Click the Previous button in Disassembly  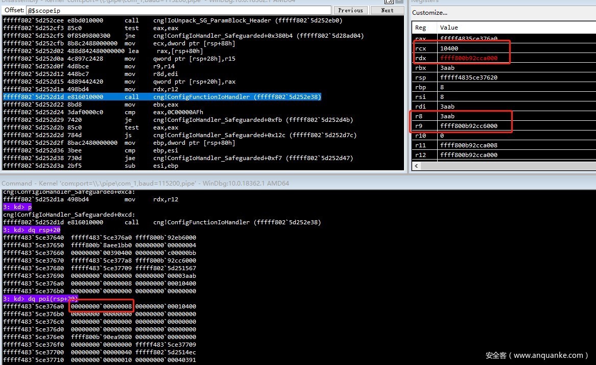[350, 10]
